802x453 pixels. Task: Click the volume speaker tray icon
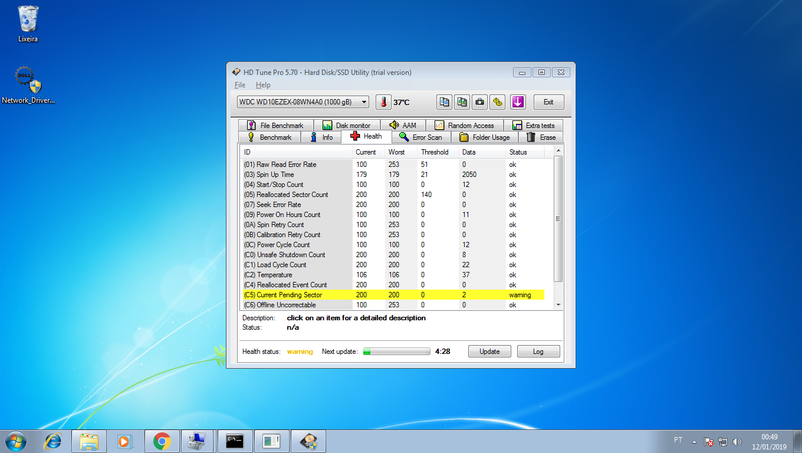[737, 441]
